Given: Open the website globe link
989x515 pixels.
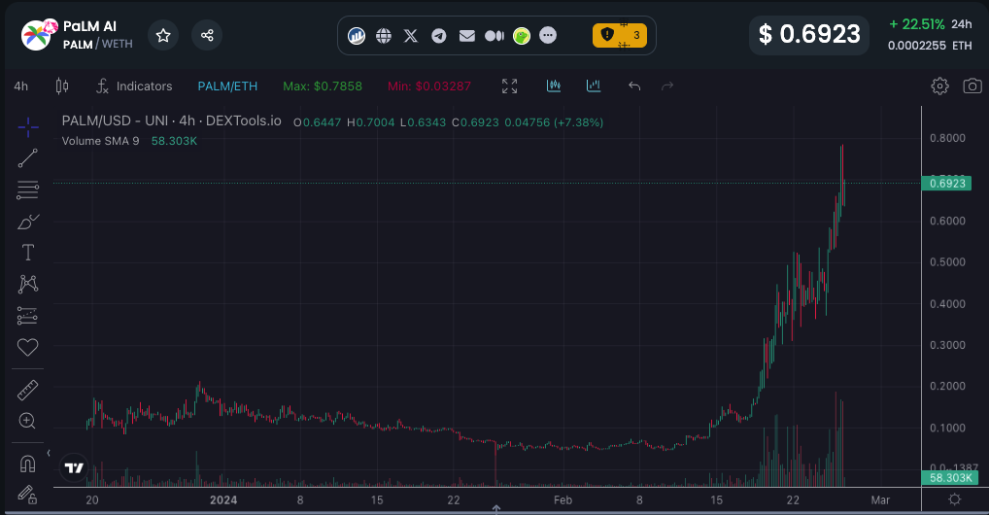Looking at the screenshot, I should coord(384,36).
